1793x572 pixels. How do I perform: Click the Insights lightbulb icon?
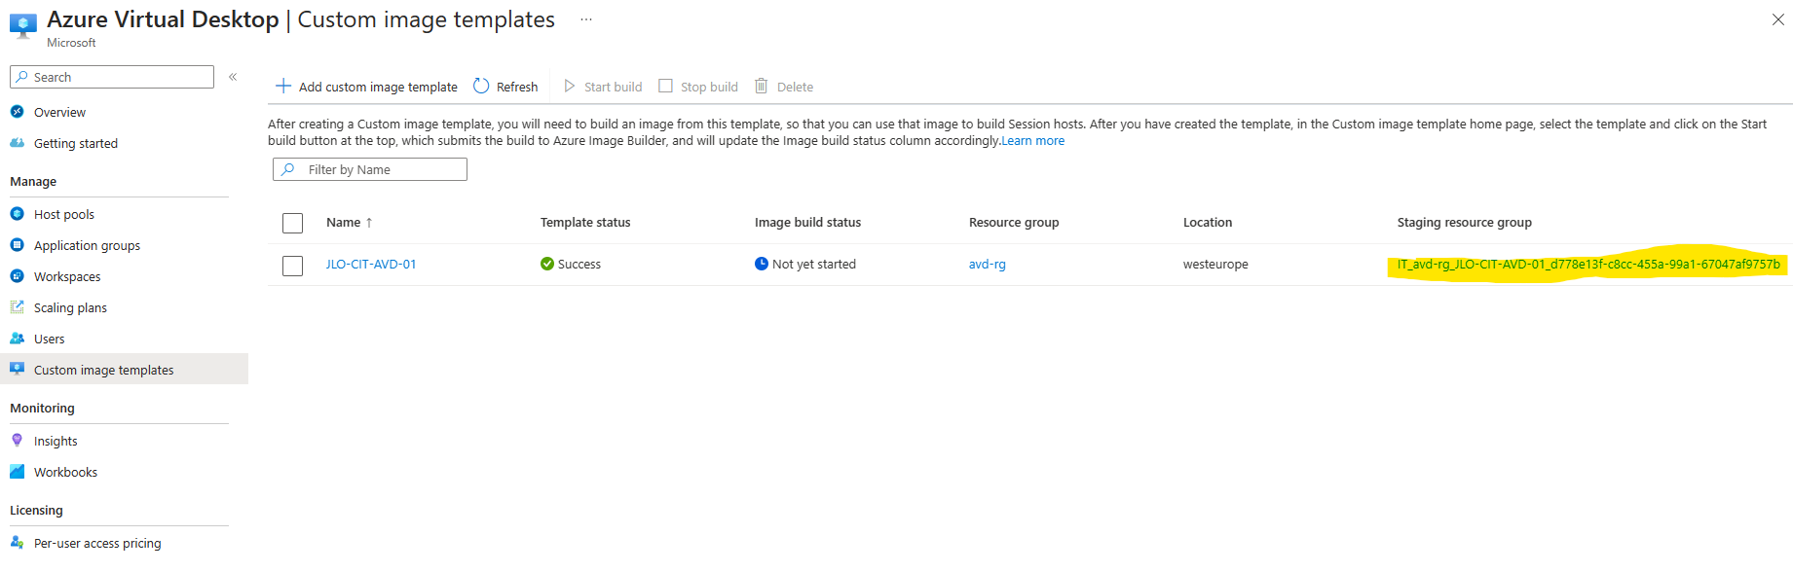point(17,441)
